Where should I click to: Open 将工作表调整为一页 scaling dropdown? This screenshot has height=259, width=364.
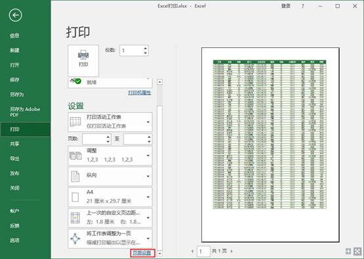110,239
